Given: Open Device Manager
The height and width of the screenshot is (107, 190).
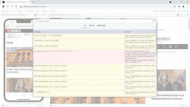Looking at the screenshot, I should (x=183, y=11).
